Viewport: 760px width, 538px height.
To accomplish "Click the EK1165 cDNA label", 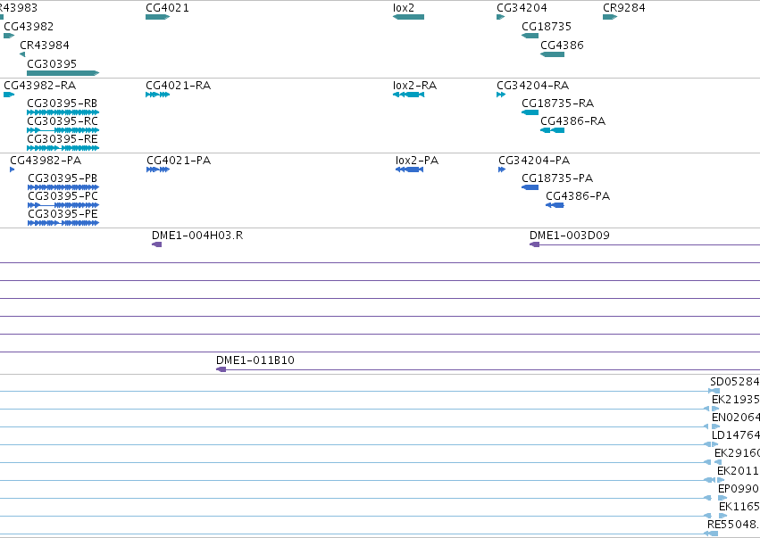I will click(x=739, y=507).
